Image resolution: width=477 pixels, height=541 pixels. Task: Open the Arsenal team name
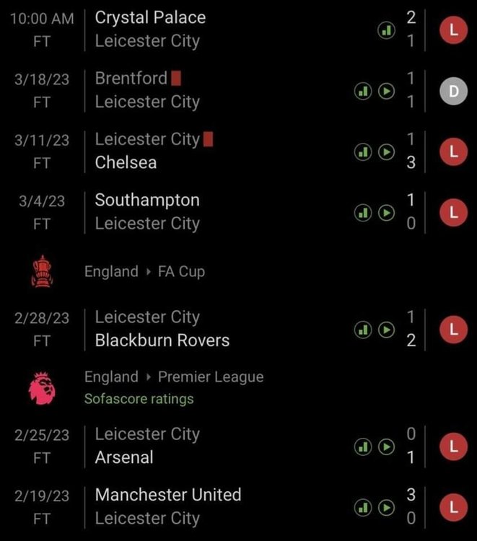click(124, 457)
